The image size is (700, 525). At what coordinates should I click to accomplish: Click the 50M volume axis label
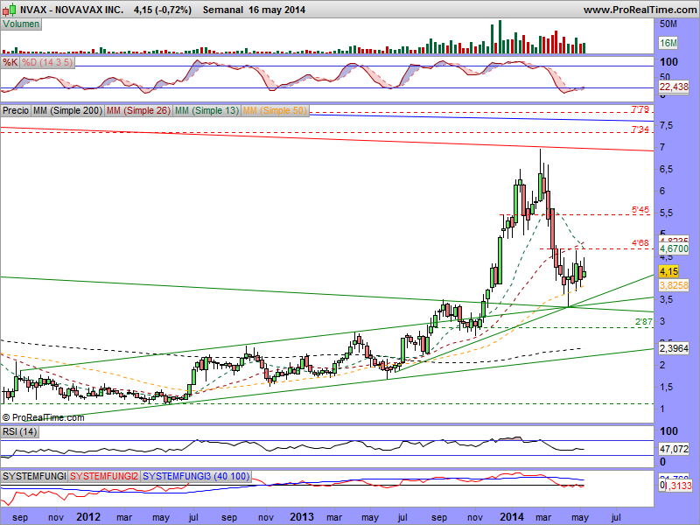tap(668, 24)
